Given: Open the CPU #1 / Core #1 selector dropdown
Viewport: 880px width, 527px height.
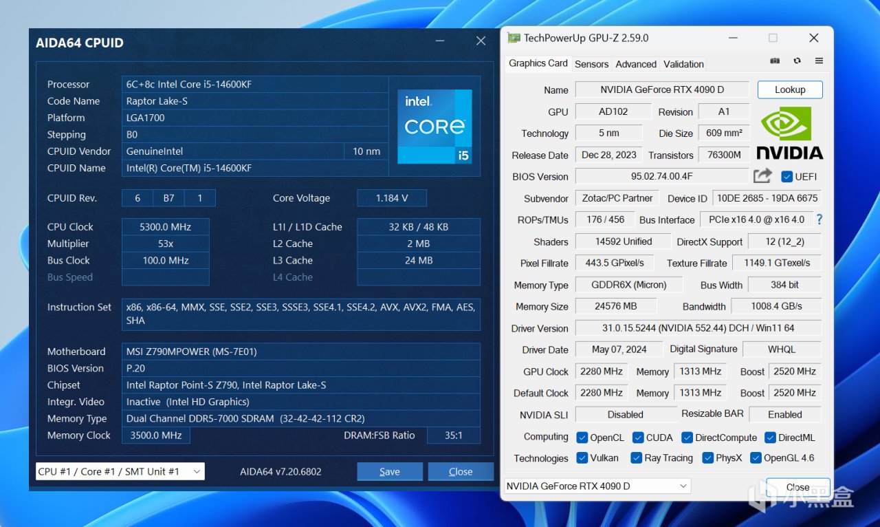Looking at the screenshot, I should click(120, 471).
